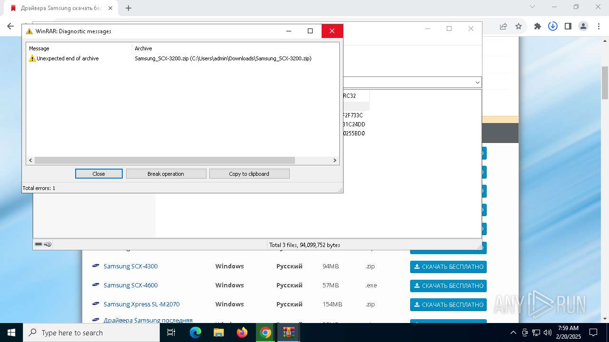
Task: Open the Драйвера Samsung последняя link
Action: click(x=148, y=320)
